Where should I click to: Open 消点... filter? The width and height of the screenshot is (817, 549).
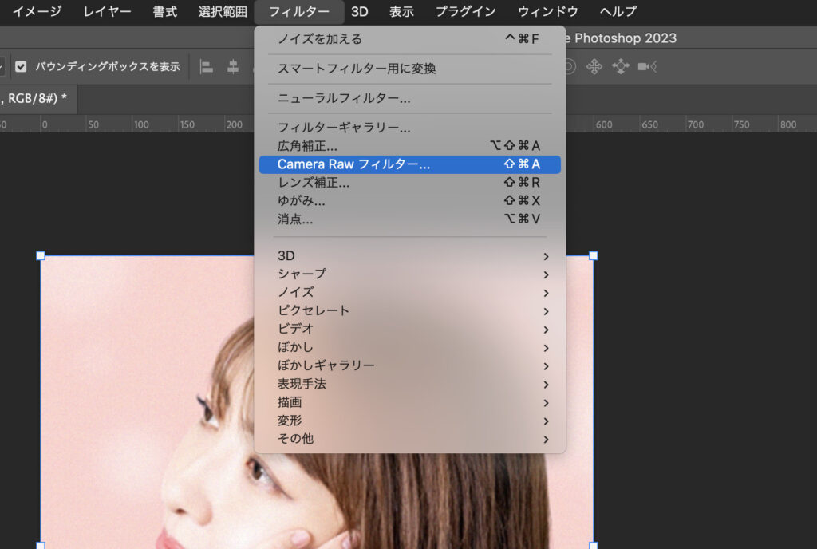pyautogui.click(x=409, y=219)
